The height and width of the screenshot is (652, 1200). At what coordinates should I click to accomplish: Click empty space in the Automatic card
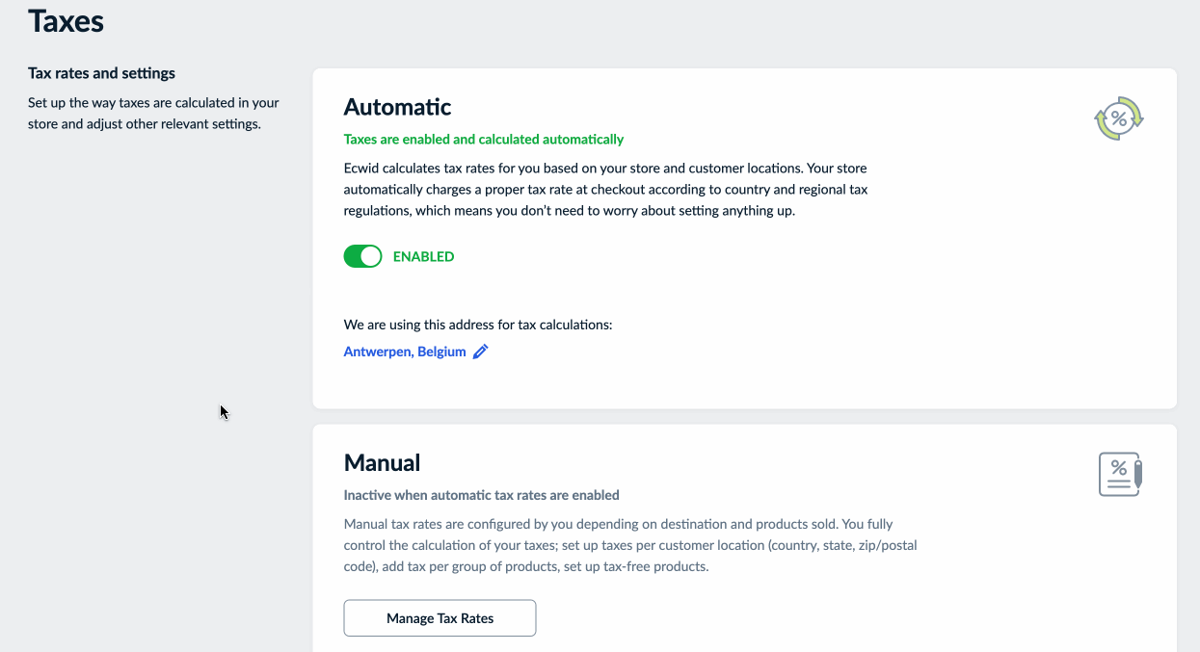click(964, 289)
